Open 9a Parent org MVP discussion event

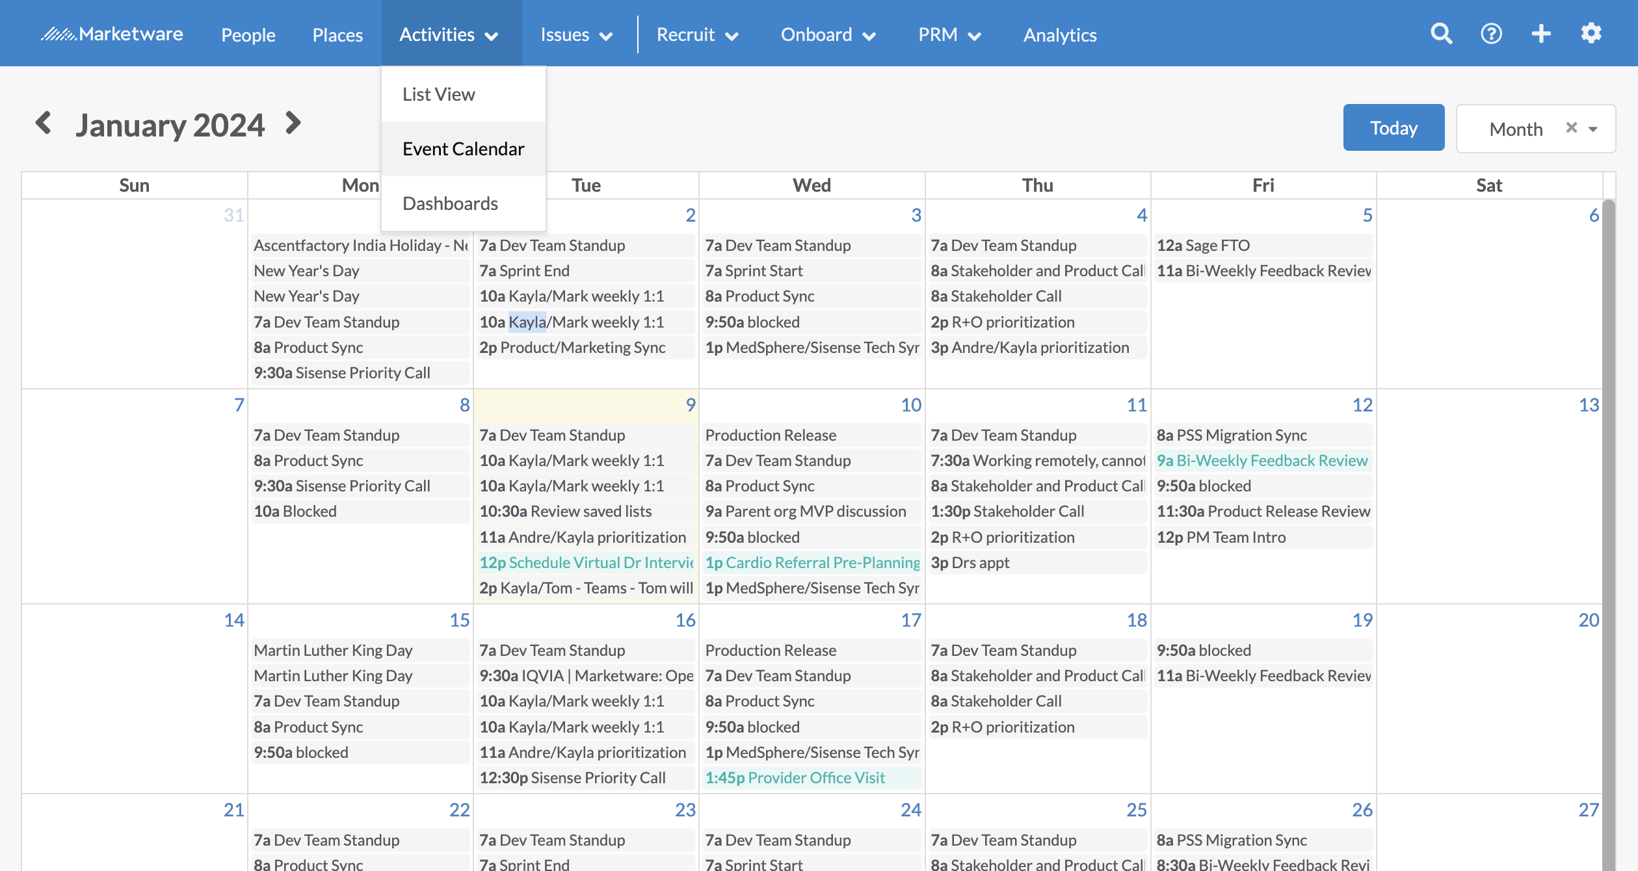tap(812, 511)
